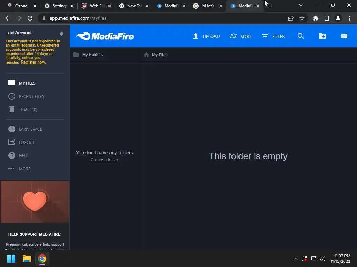This screenshot has width=357, height=267.
Task: Open the Filter menu
Action: (x=273, y=36)
